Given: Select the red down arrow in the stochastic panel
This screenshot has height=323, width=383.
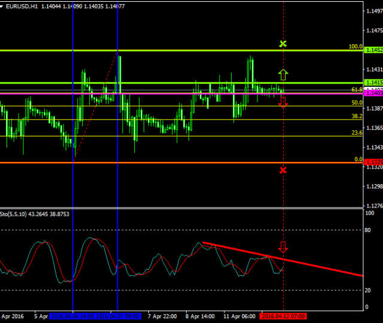Looking at the screenshot, I should (283, 246).
